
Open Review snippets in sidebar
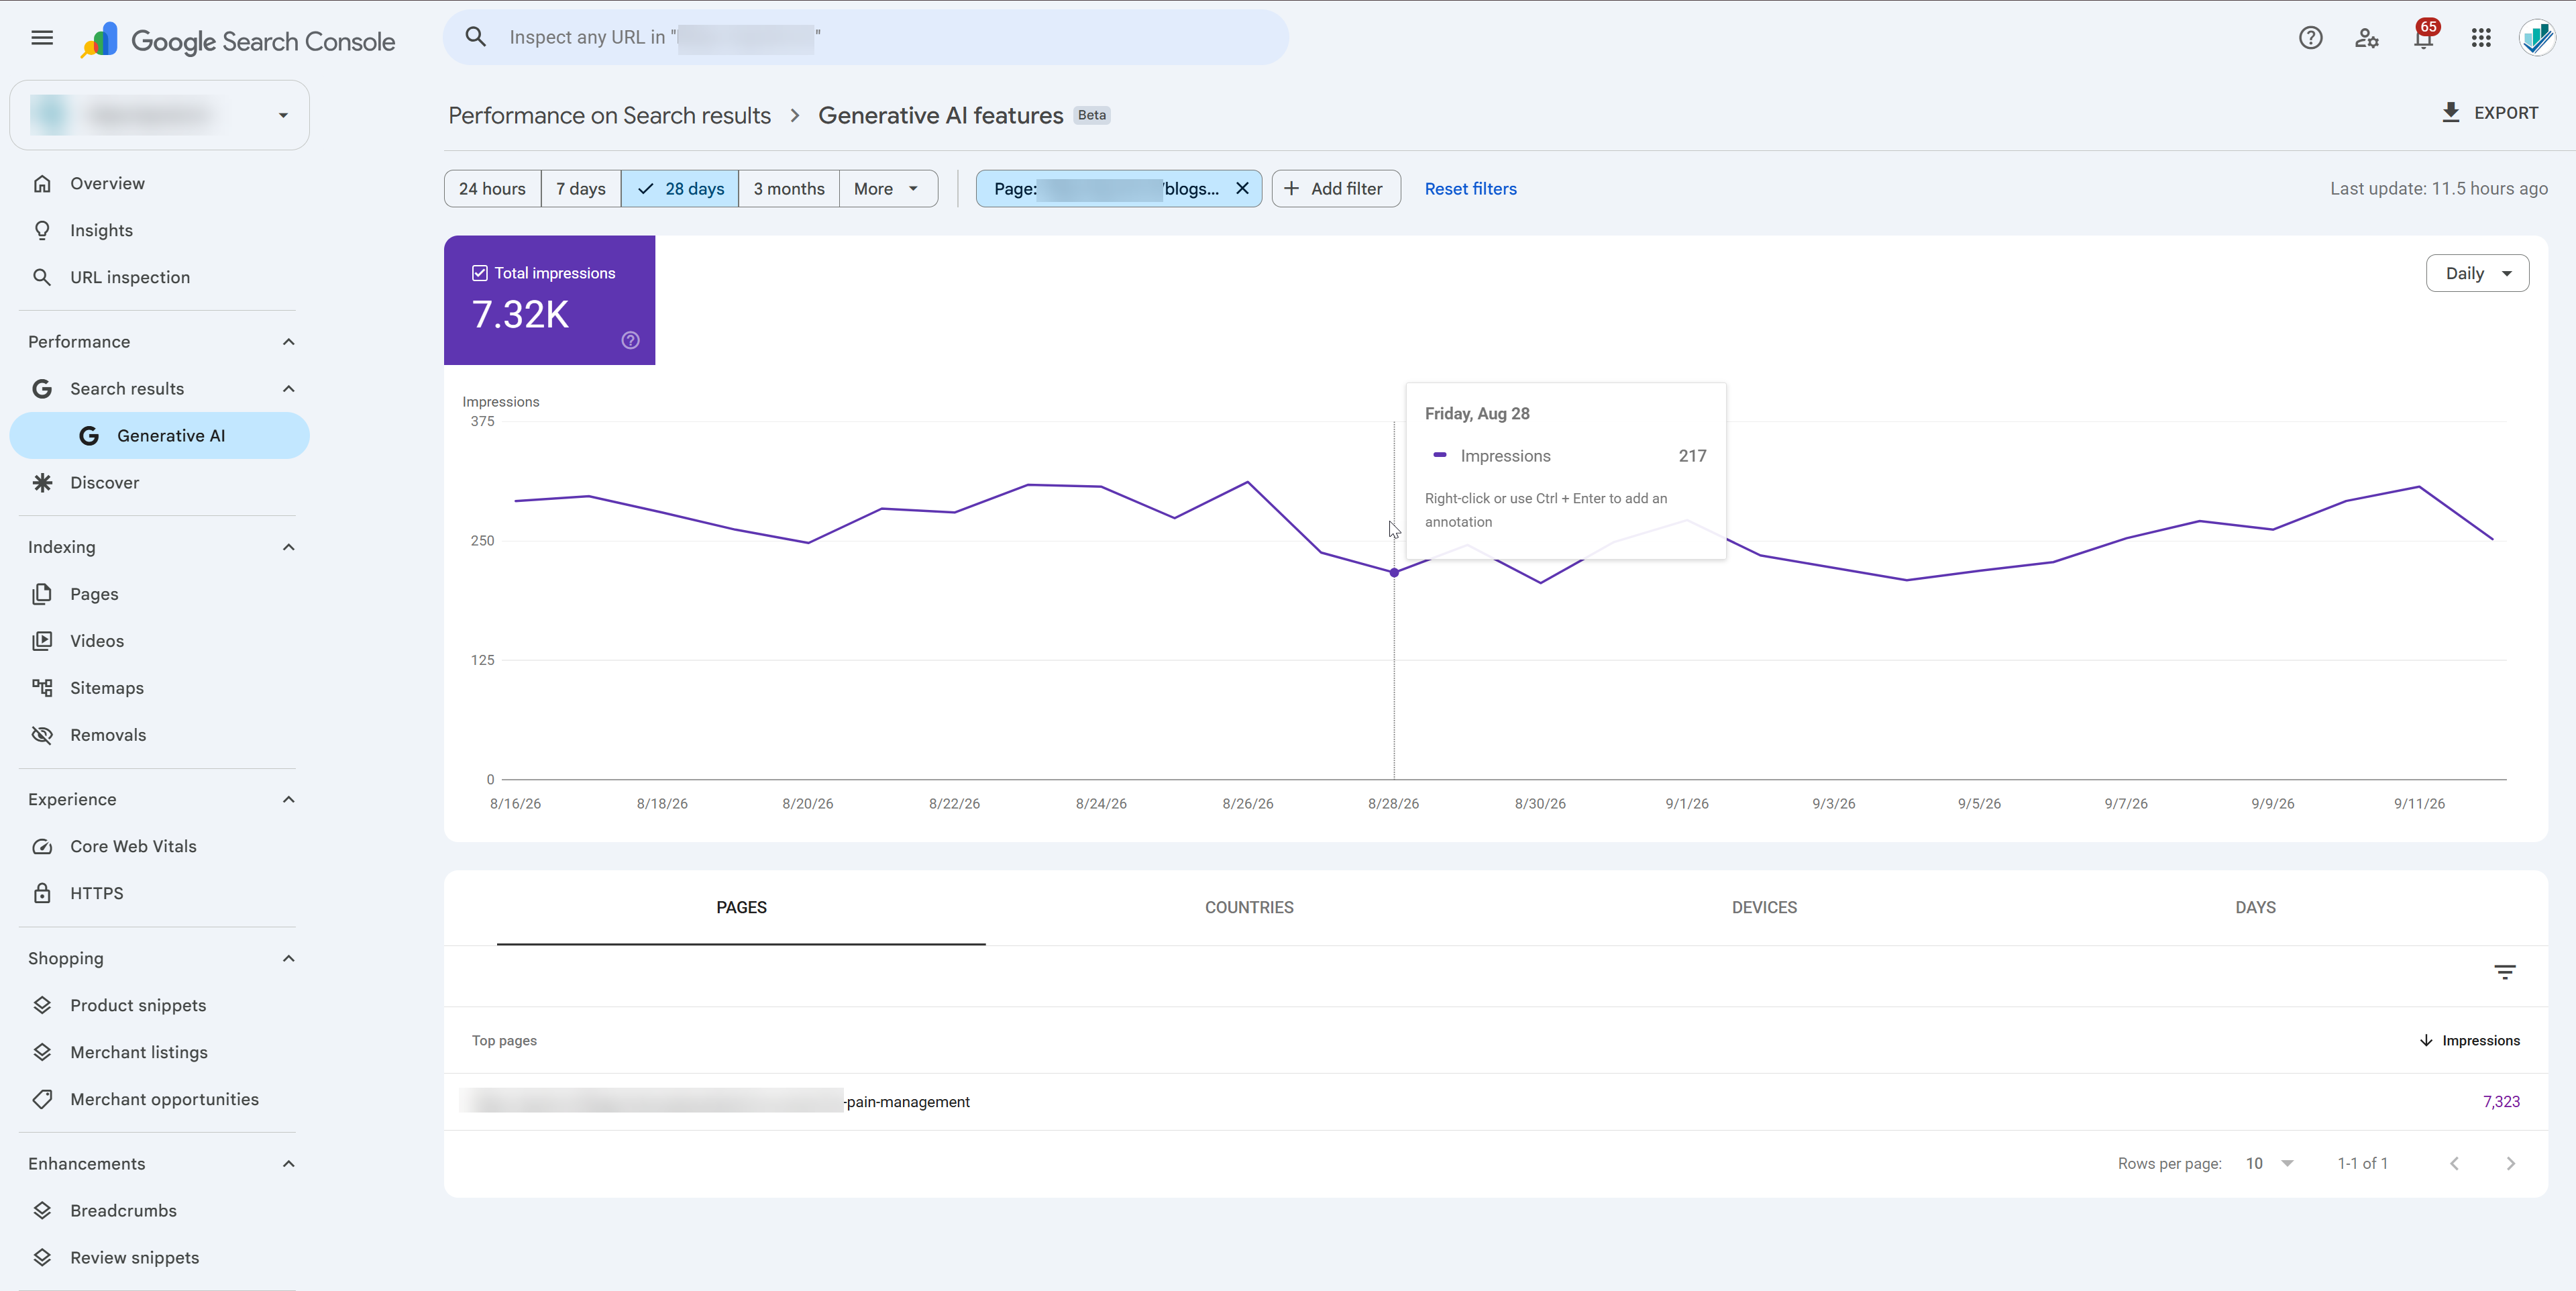134,1257
